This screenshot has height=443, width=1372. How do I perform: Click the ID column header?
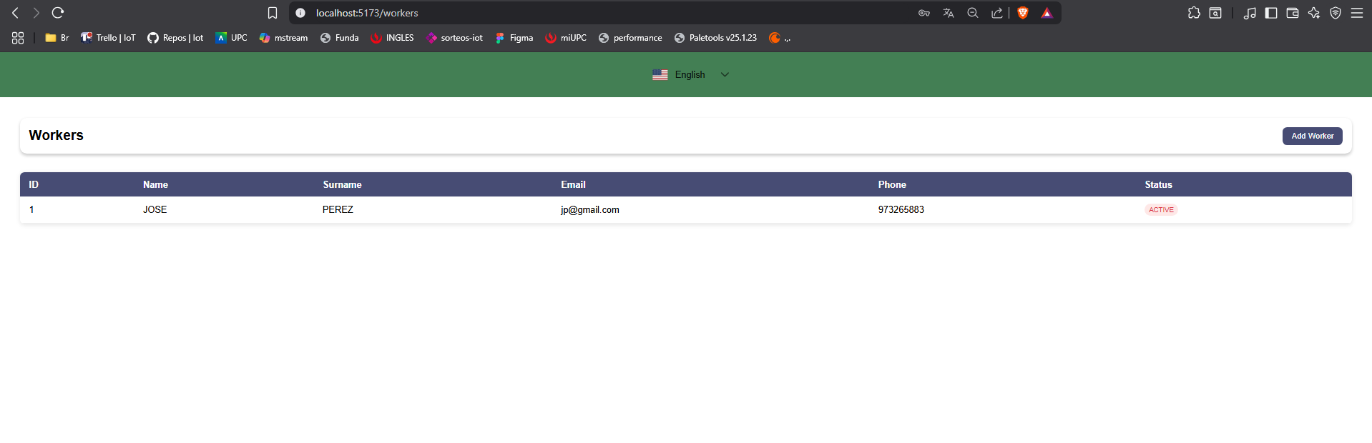pos(34,184)
